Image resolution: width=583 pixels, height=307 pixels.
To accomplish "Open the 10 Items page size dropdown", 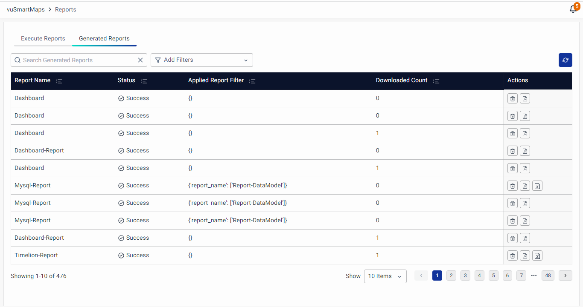I will click(385, 276).
